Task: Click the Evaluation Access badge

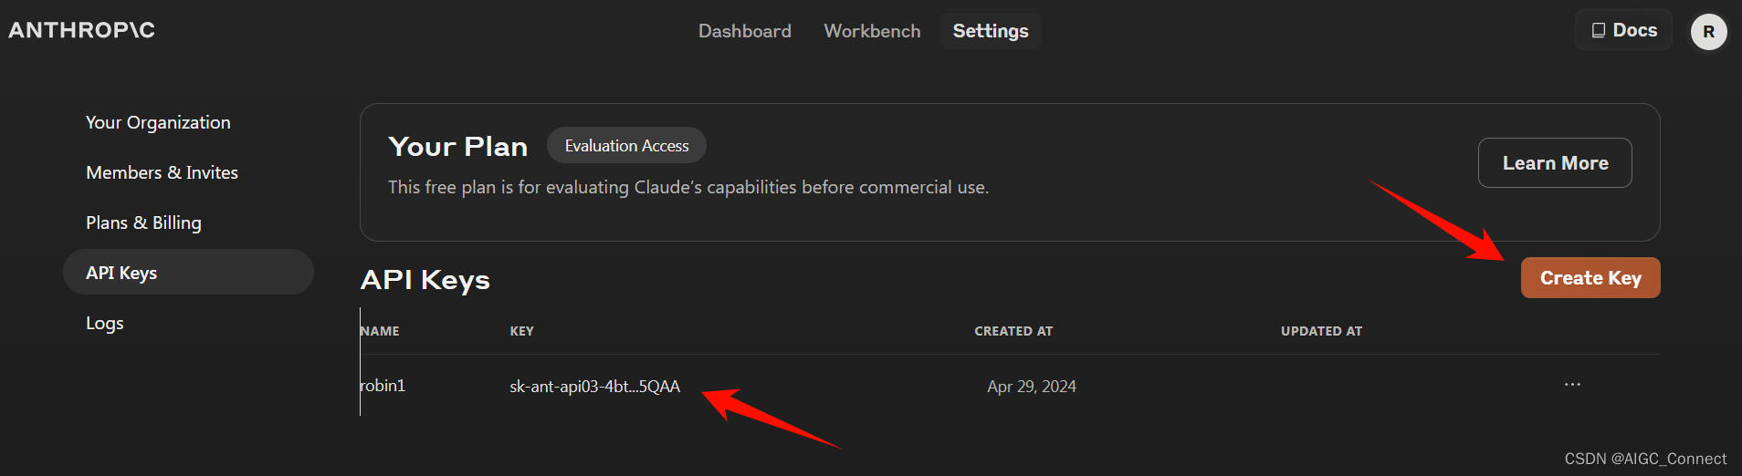Action: pyautogui.click(x=626, y=146)
